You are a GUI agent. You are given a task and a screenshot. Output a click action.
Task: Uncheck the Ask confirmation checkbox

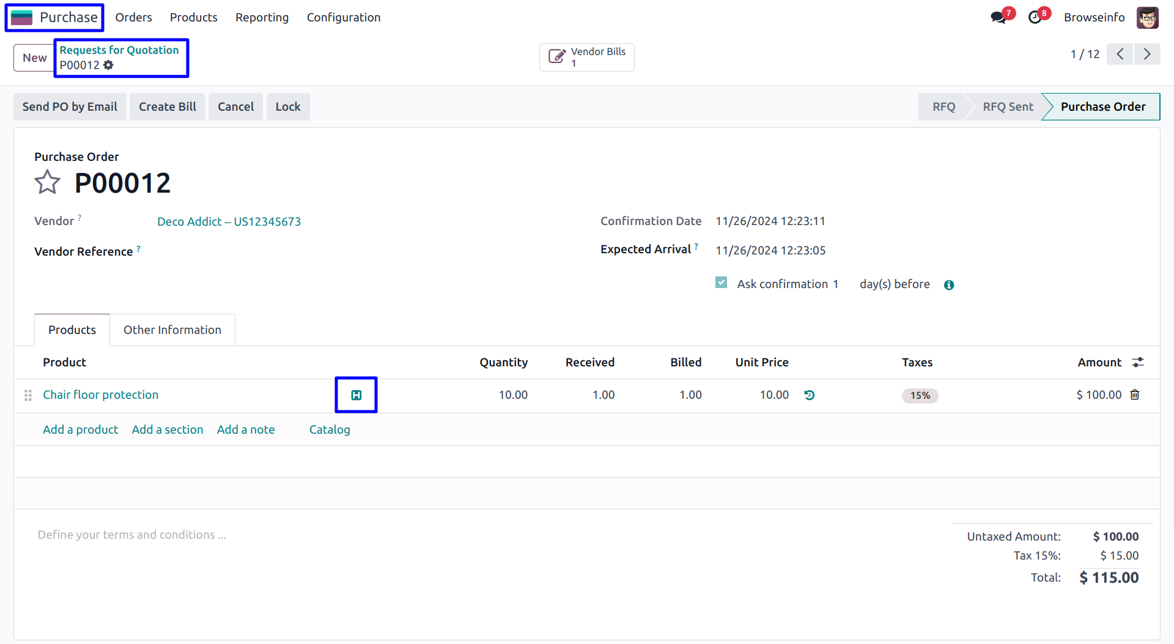click(x=722, y=283)
